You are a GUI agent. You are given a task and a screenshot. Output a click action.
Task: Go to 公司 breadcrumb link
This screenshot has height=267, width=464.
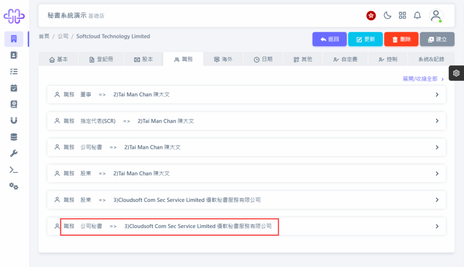point(63,36)
